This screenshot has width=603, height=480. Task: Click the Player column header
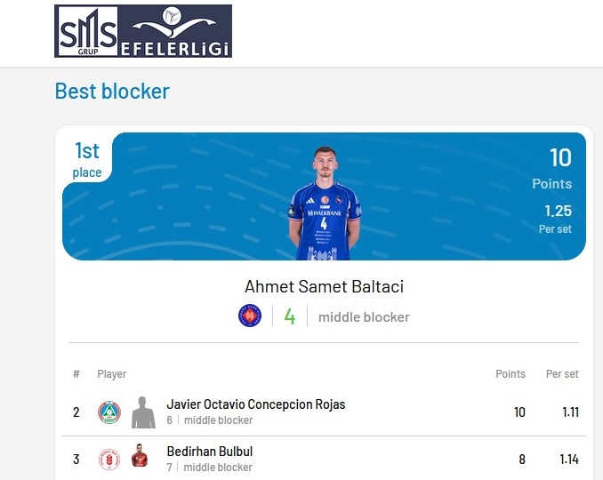tap(112, 374)
